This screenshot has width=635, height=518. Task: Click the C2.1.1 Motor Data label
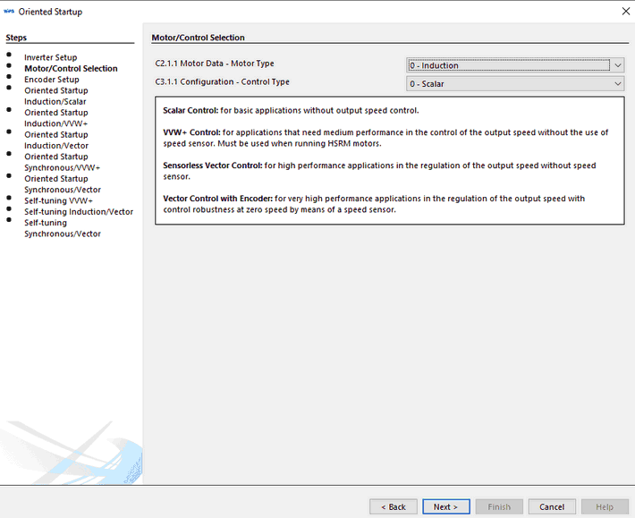tap(215, 64)
